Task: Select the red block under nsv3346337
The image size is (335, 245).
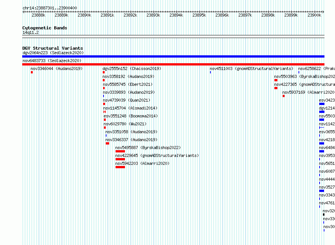Action: point(108,143)
